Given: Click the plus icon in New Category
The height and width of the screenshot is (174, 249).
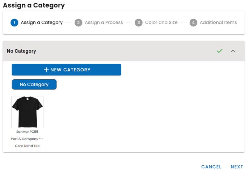Looking at the screenshot, I should 46,70.
